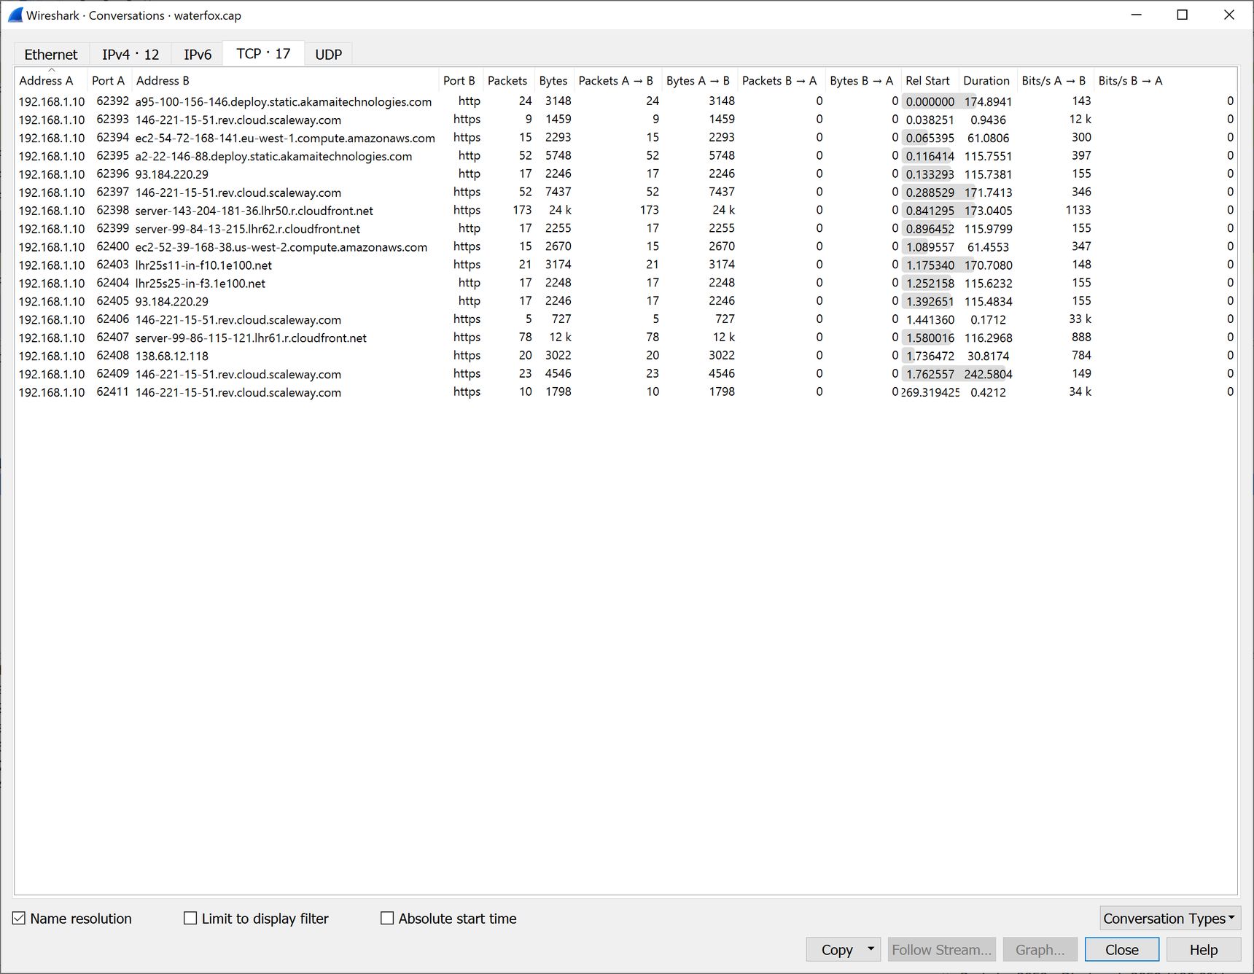Switch to the UDP tab
Viewport: 1254px width, 974px height.
click(x=329, y=55)
